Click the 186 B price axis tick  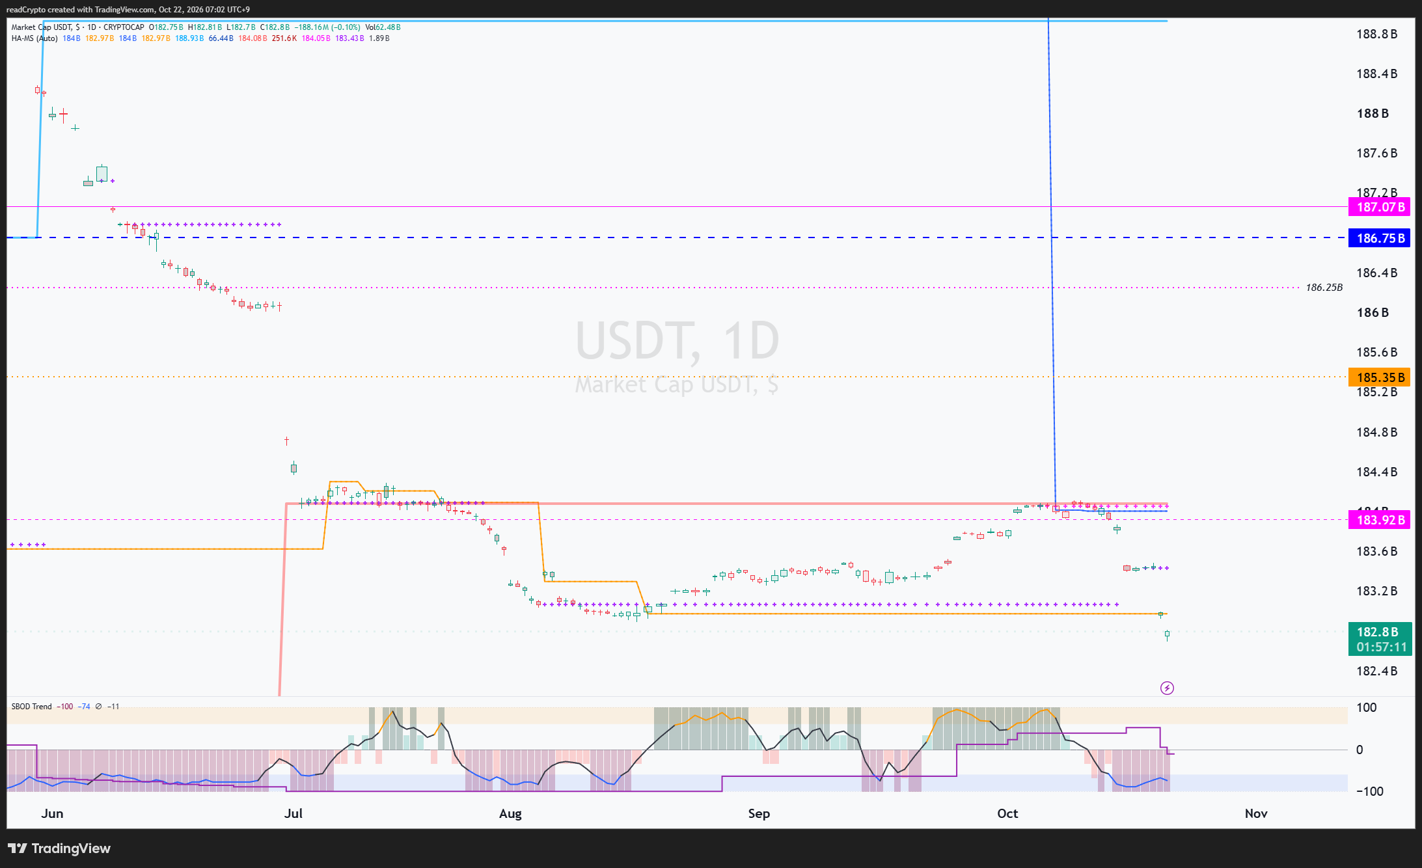[1373, 312]
